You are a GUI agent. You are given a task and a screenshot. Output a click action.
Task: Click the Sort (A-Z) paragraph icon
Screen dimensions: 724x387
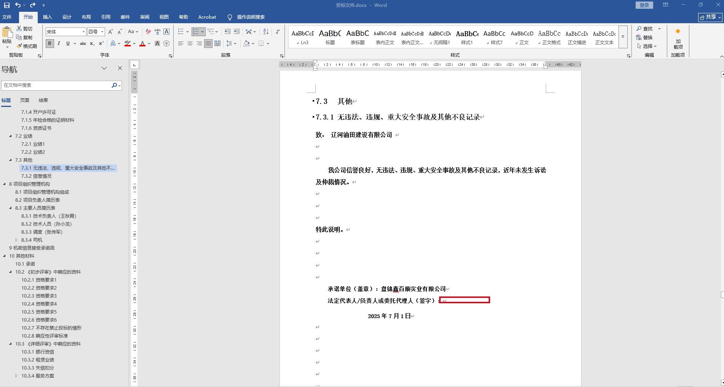point(266,32)
